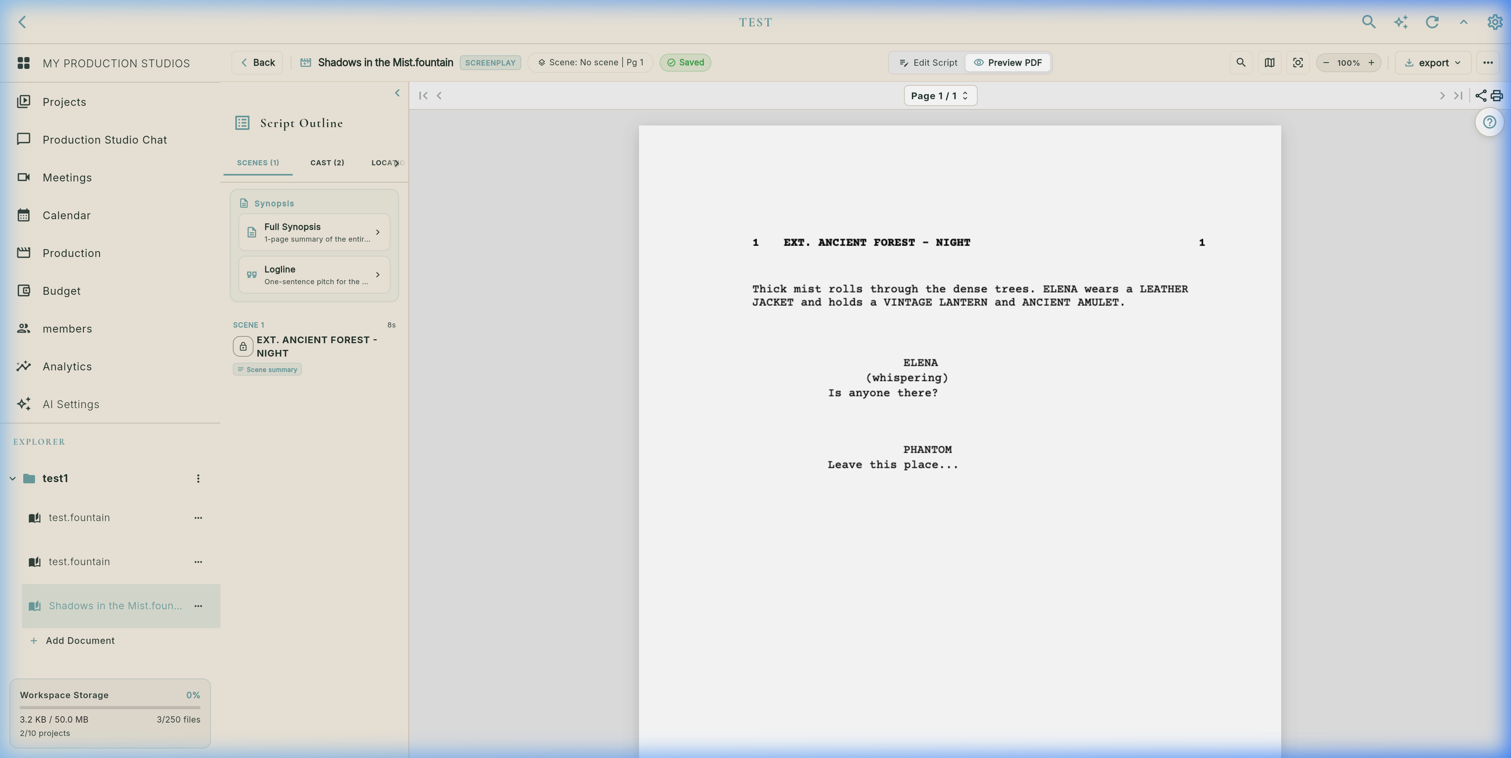Open Full Synopsis card
Viewport: 1511px width, 758px height.
point(314,232)
